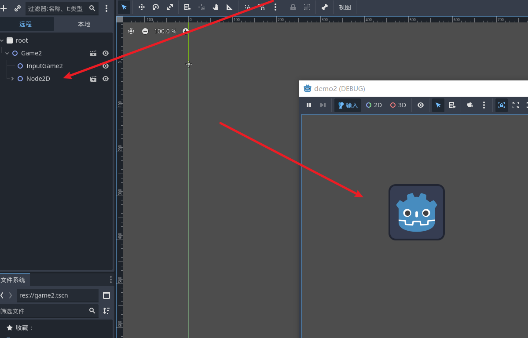Image resolution: width=528 pixels, height=338 pixels.
Task: Toggle selection visibility eye in demo2 toolbar
Action: (421, 105)
